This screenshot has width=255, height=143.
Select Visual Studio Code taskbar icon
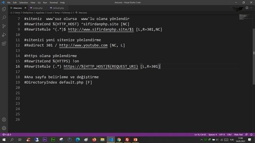click(111, 139)
